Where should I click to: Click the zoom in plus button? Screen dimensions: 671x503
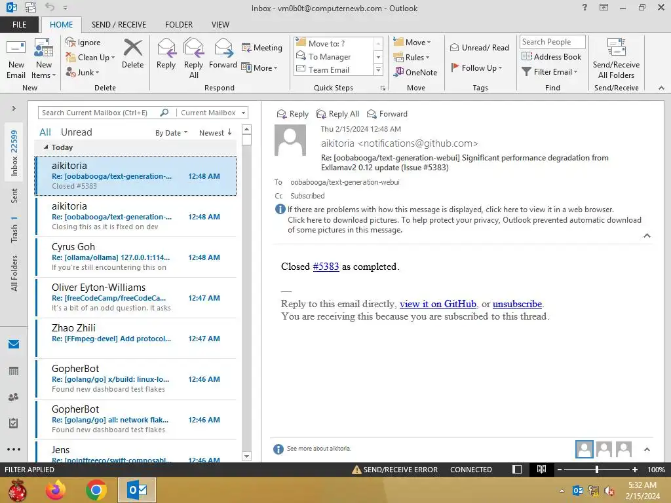pyautogui.click(x=635, y=470)
